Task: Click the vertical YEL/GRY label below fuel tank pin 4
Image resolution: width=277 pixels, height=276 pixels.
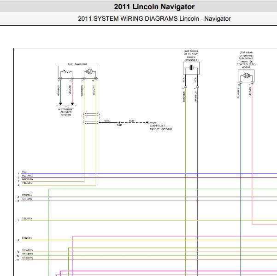Action: (x=94, y=90)
